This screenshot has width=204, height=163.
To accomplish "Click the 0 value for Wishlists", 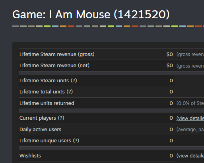I will click(x=171, y=156).
